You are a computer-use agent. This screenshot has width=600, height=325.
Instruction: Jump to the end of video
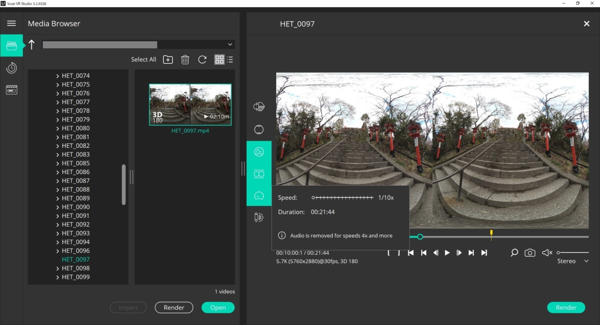[484, 253]
